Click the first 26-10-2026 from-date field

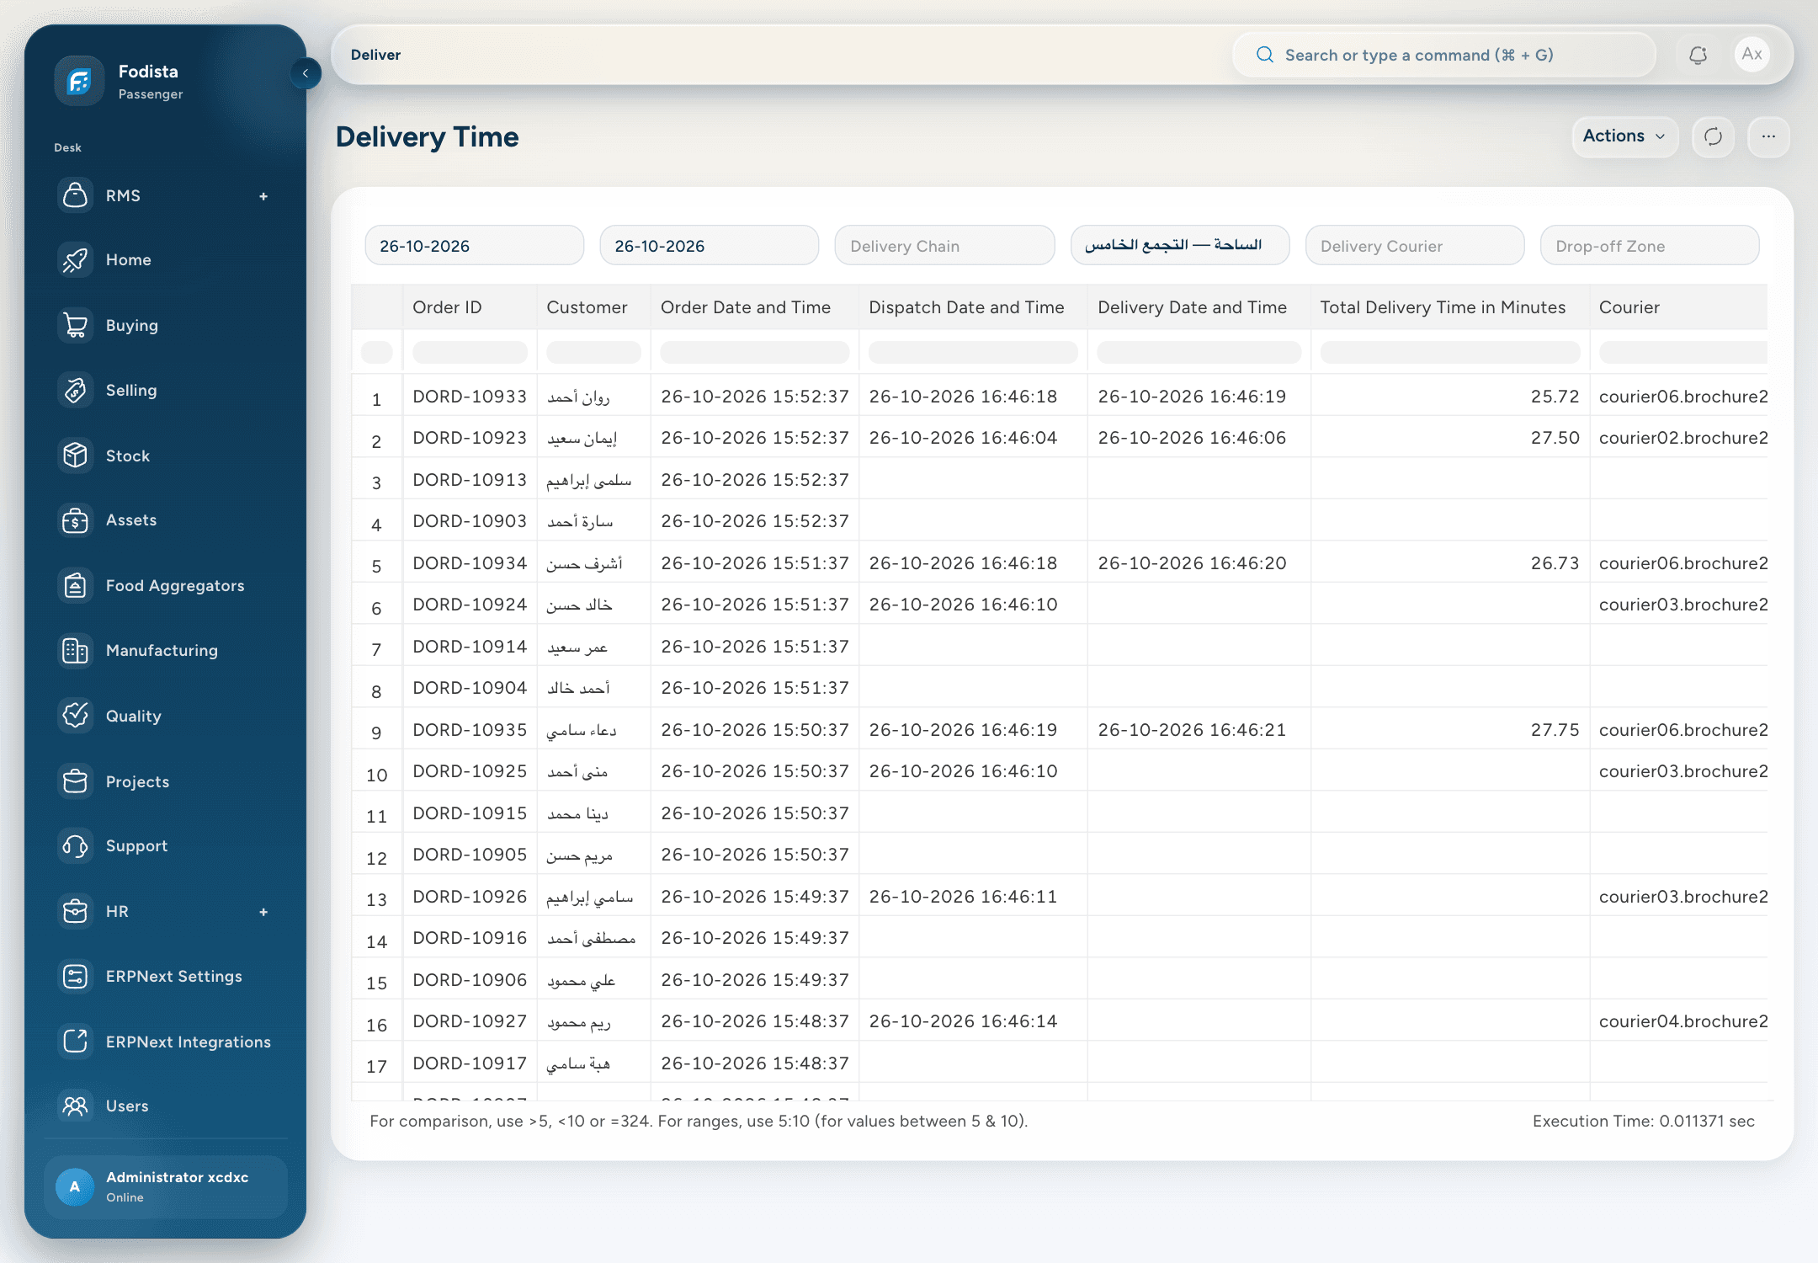[x=474, y=246]
